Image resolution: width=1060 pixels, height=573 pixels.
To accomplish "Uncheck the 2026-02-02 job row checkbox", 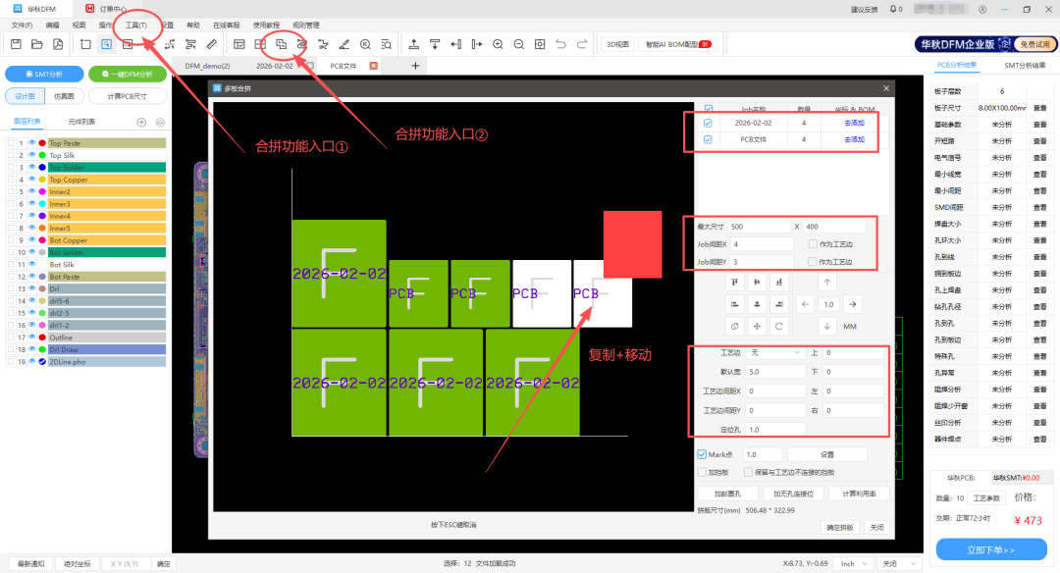I will click(x=708, y=123).
